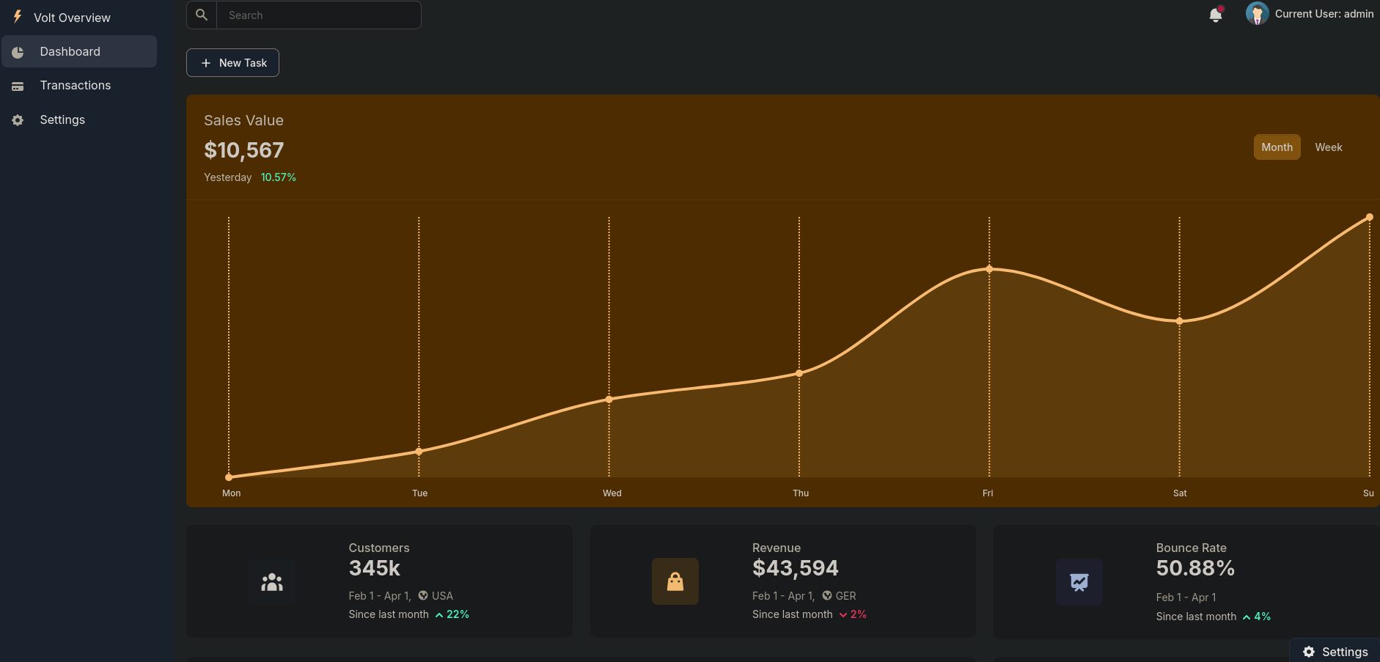Click the $10,567 sales value

pos(243,150)
